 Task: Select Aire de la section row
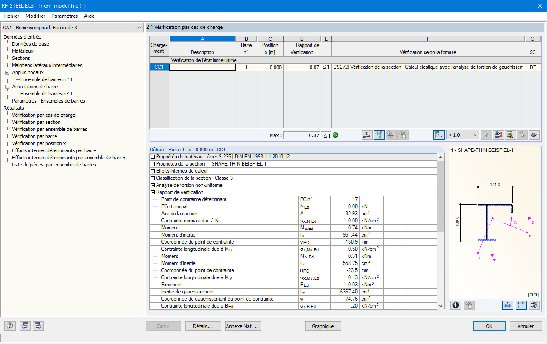coord(293,214)
